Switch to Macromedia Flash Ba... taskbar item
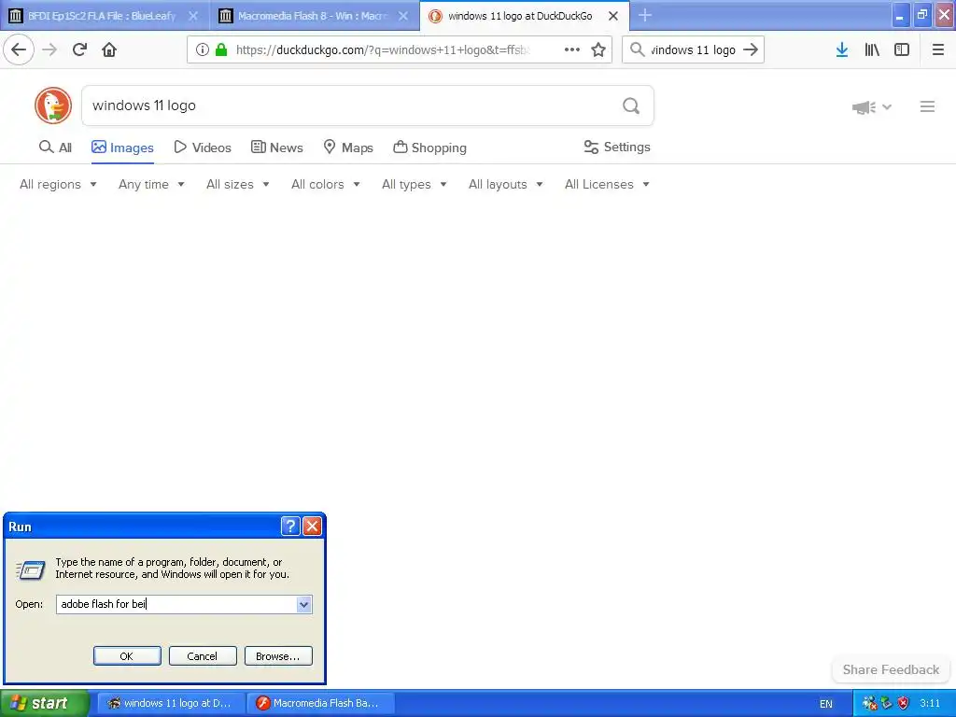 (320, 703)
